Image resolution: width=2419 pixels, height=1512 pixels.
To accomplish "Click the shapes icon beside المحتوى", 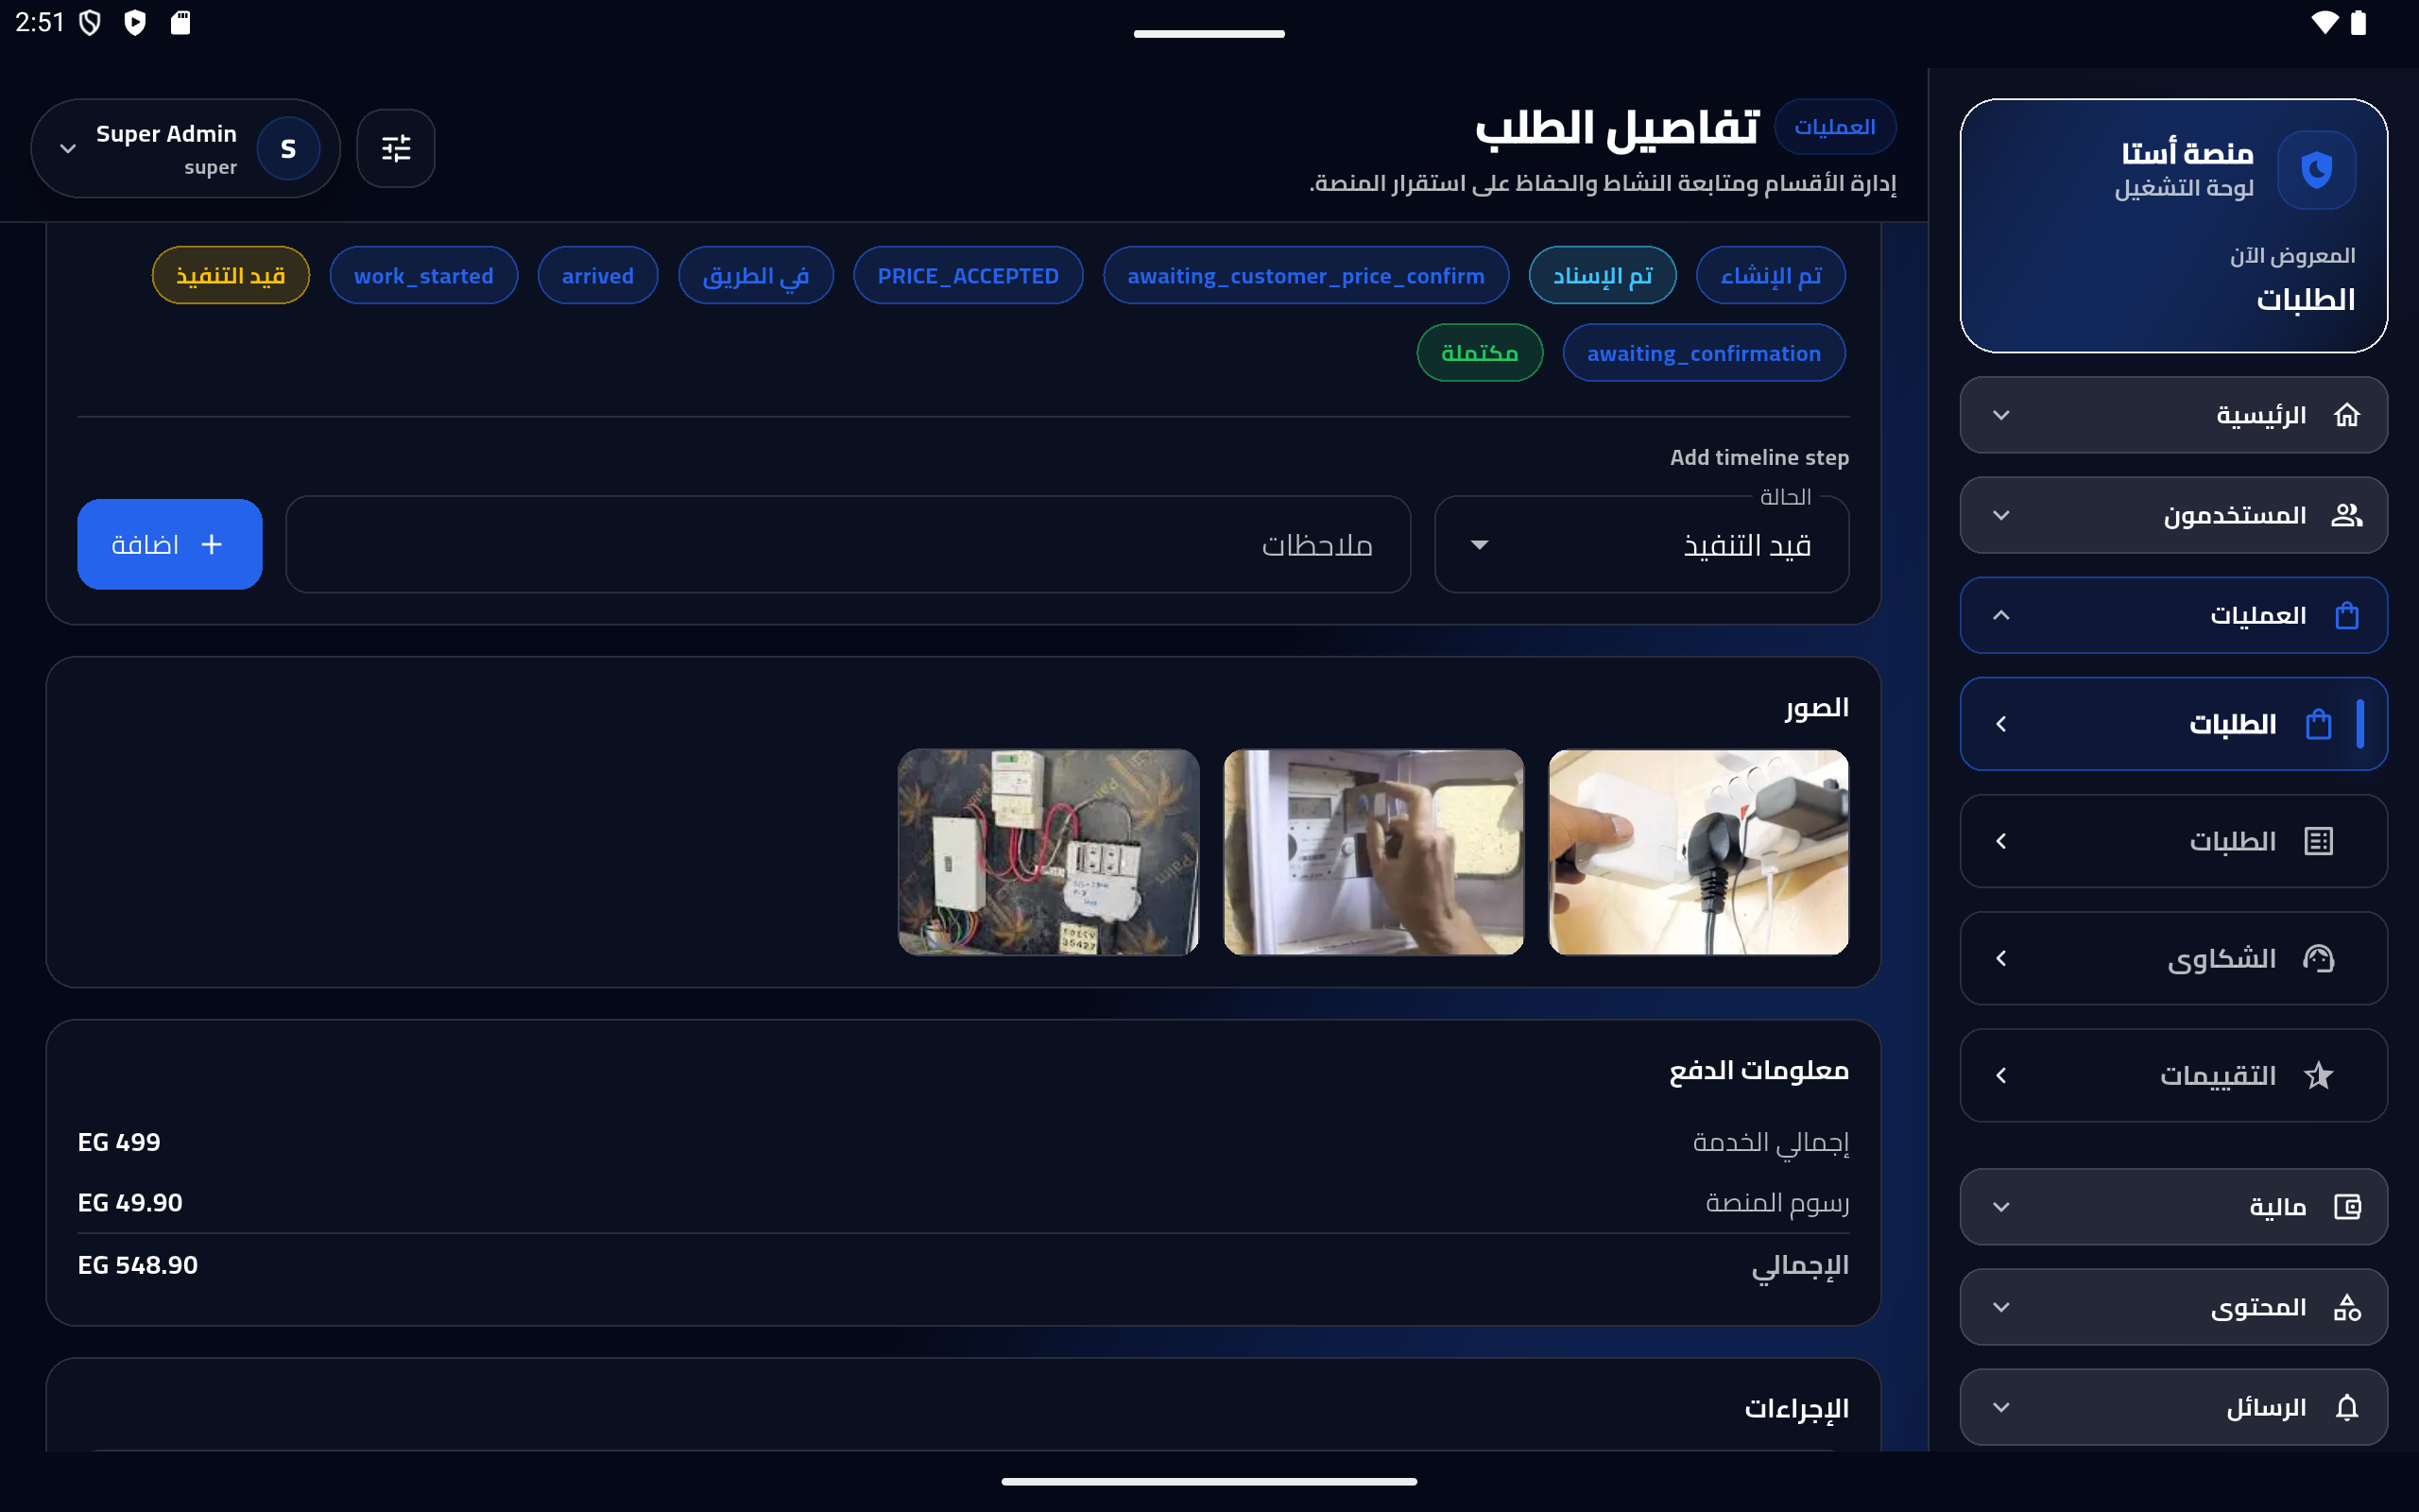I will [x=2347, y=1307].
